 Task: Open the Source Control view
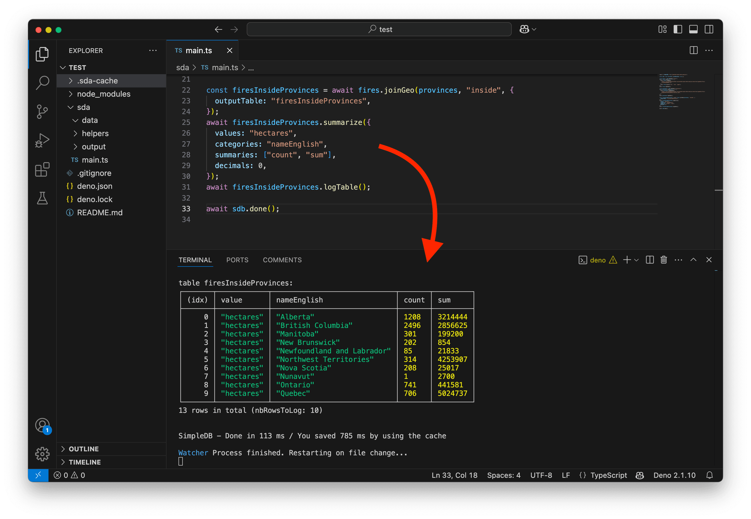[42, 112]
